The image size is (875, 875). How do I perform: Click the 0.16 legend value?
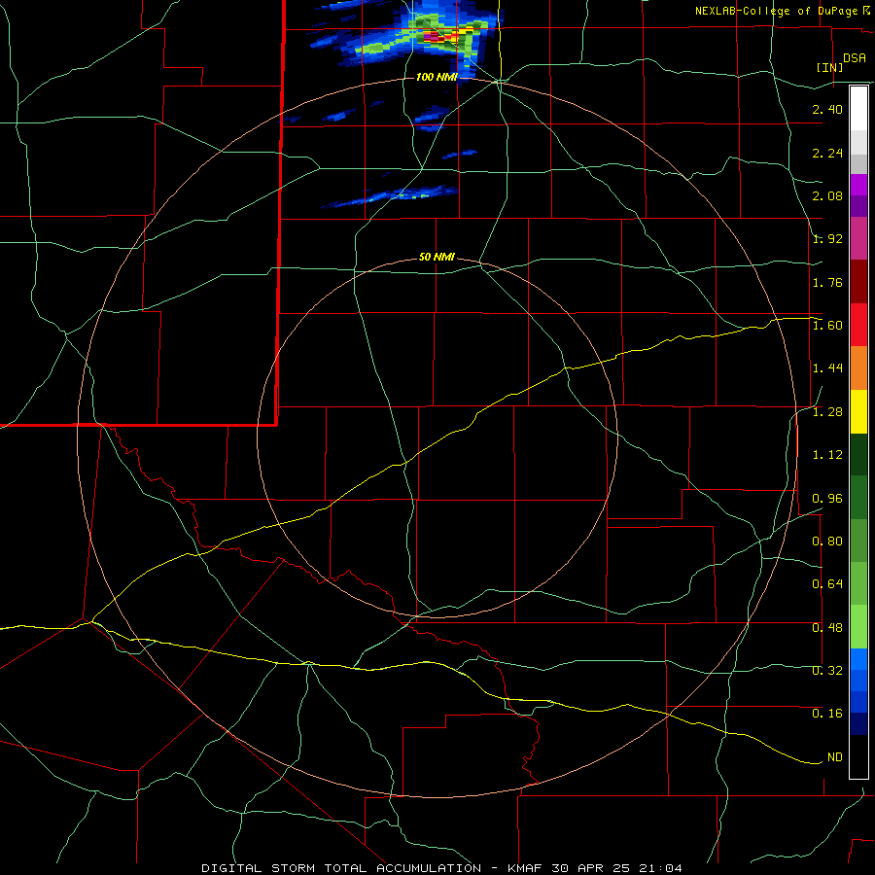(x=827, y=714)
